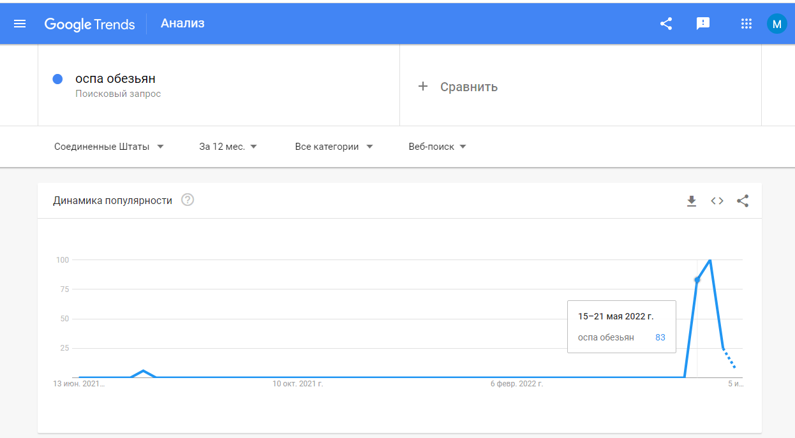The height and width of the screenshot is (438, 795).
Task: Go to Google Trends home logo
Action: 89,24
